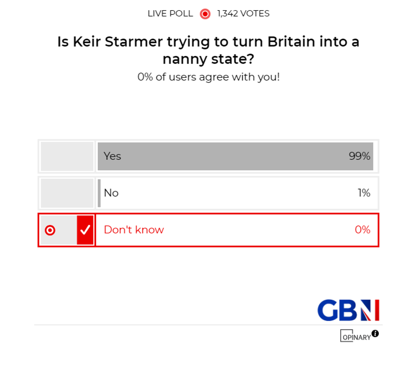
Task: Click the 99% result label on Yes
Action: pyautogui.click(x=360, y=156)
